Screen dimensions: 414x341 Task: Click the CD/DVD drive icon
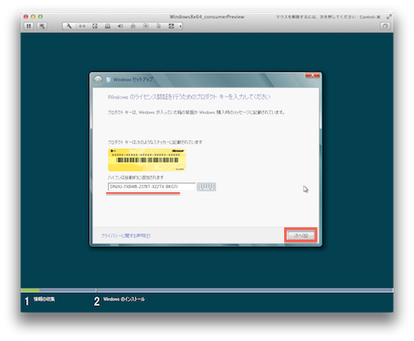[x=108, y=26]
